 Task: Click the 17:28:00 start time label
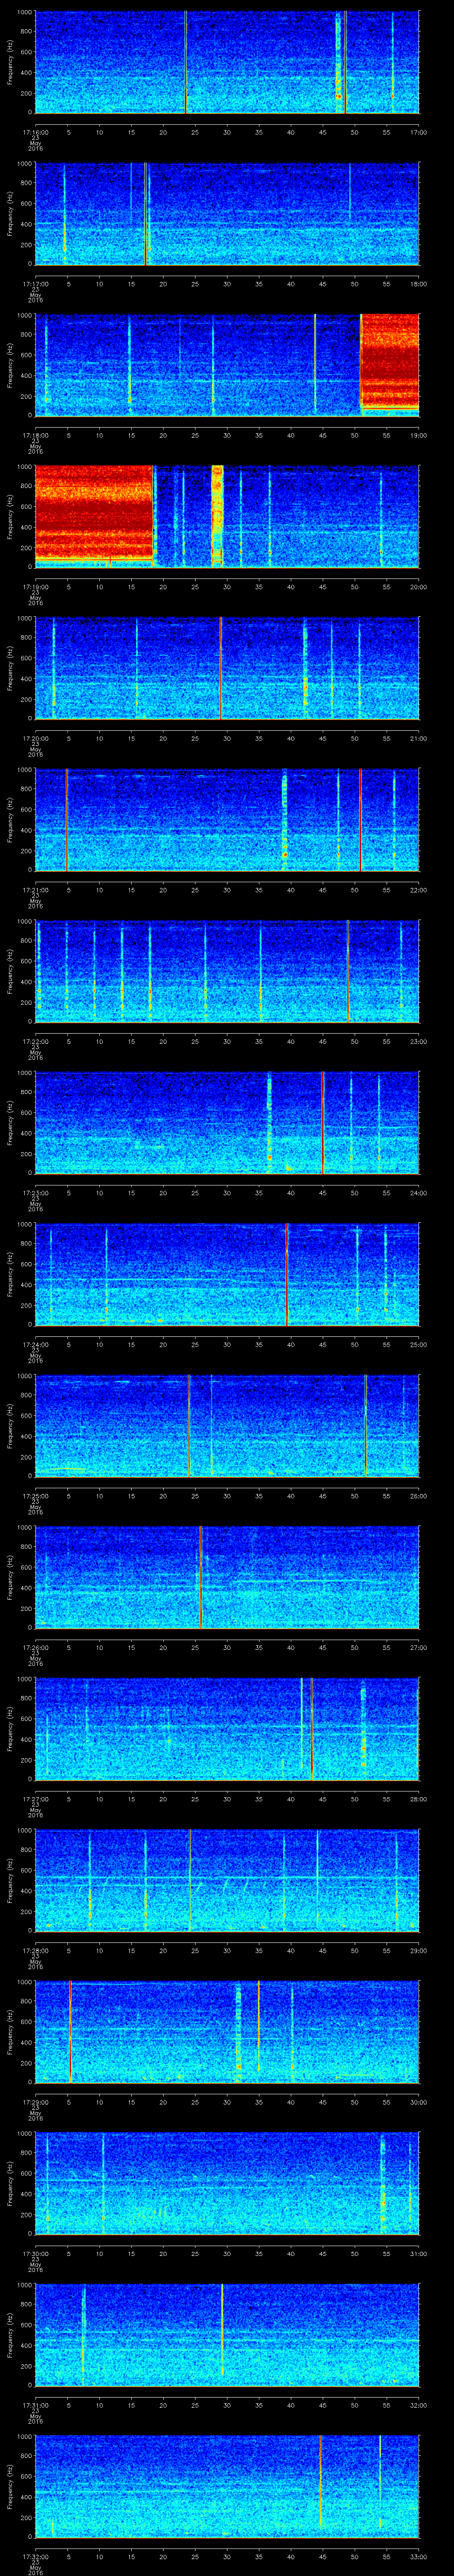point(35,1950)
